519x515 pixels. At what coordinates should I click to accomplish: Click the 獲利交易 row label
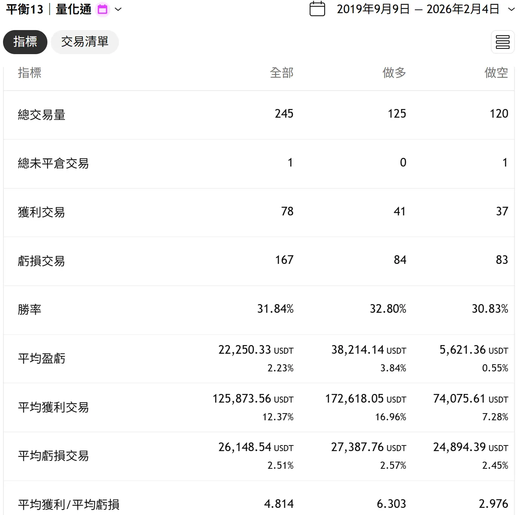click(x=41, y=212)
